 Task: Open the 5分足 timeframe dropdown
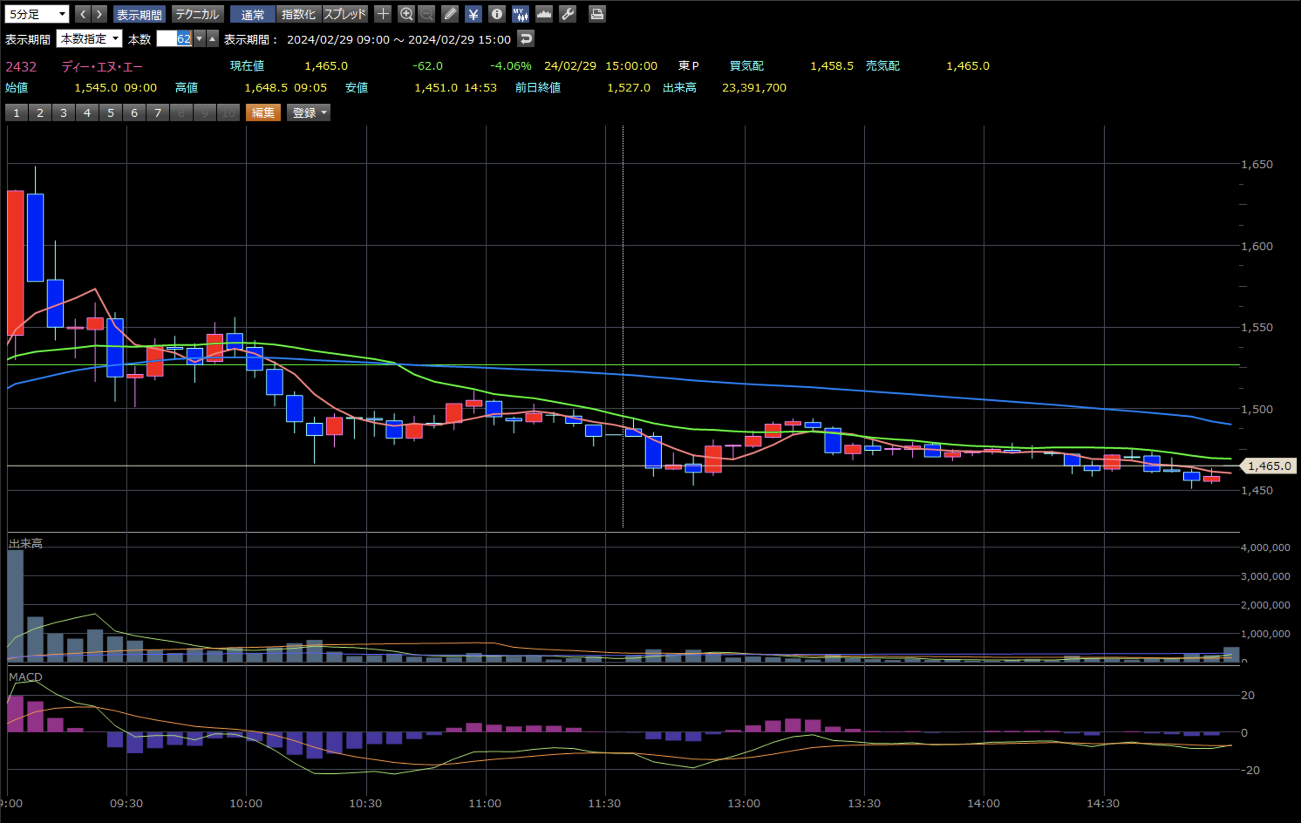[37, 14]
